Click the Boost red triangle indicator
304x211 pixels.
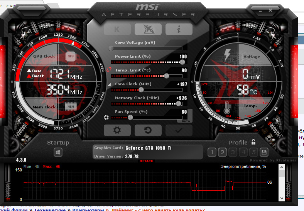[x=29, y=76]
